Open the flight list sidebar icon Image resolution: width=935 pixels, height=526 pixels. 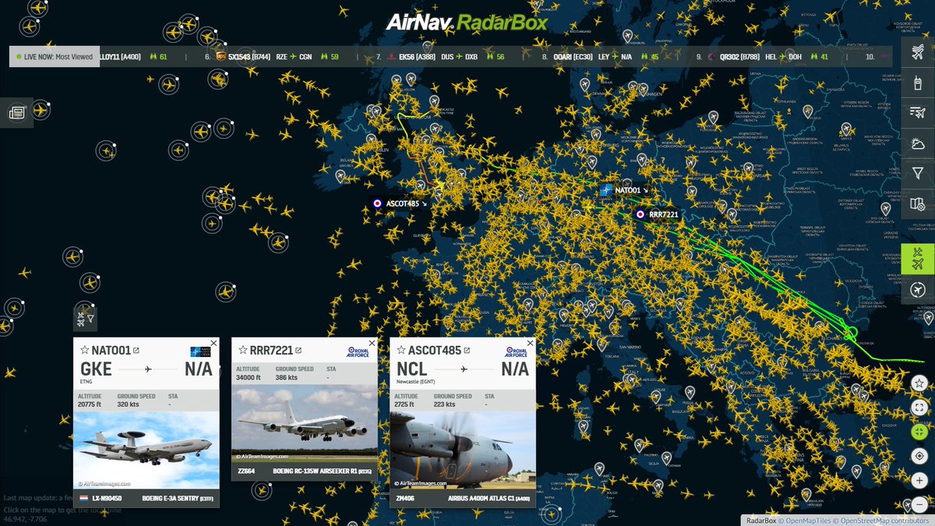[x=918, y=113]
